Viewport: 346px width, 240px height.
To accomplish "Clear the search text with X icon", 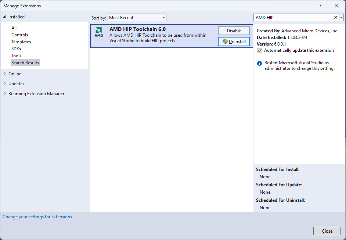I will [x=335, y=17].
